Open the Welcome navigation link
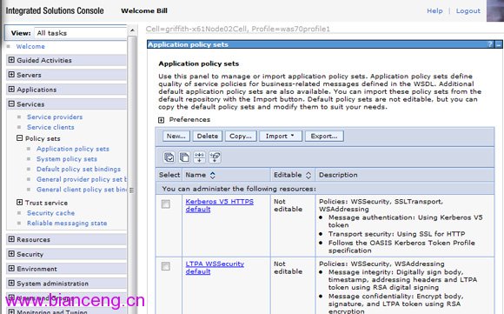 point(30,46)
